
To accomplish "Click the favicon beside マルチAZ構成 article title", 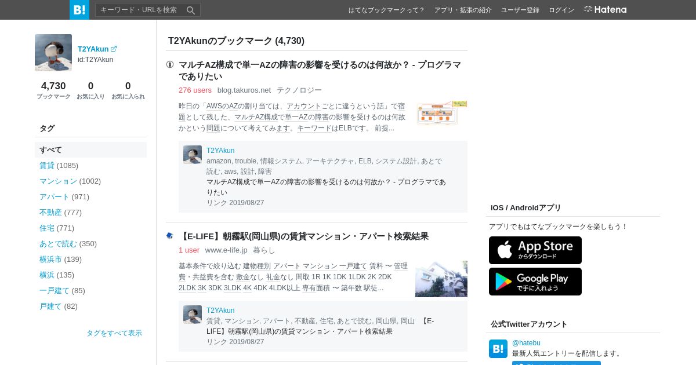I will [x=170, y=64].
